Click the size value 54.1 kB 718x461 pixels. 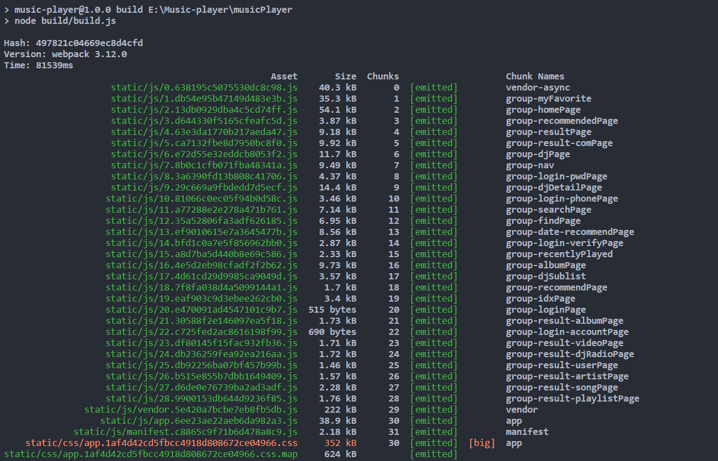click(338, 110)
